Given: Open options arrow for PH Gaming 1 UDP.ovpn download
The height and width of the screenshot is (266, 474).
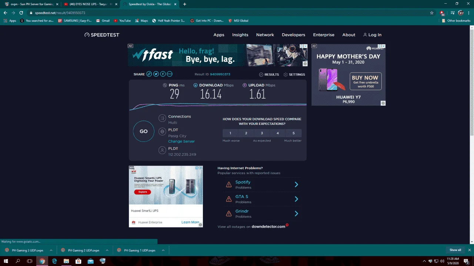Looking at the screenshot, I should tap(163, 250).
